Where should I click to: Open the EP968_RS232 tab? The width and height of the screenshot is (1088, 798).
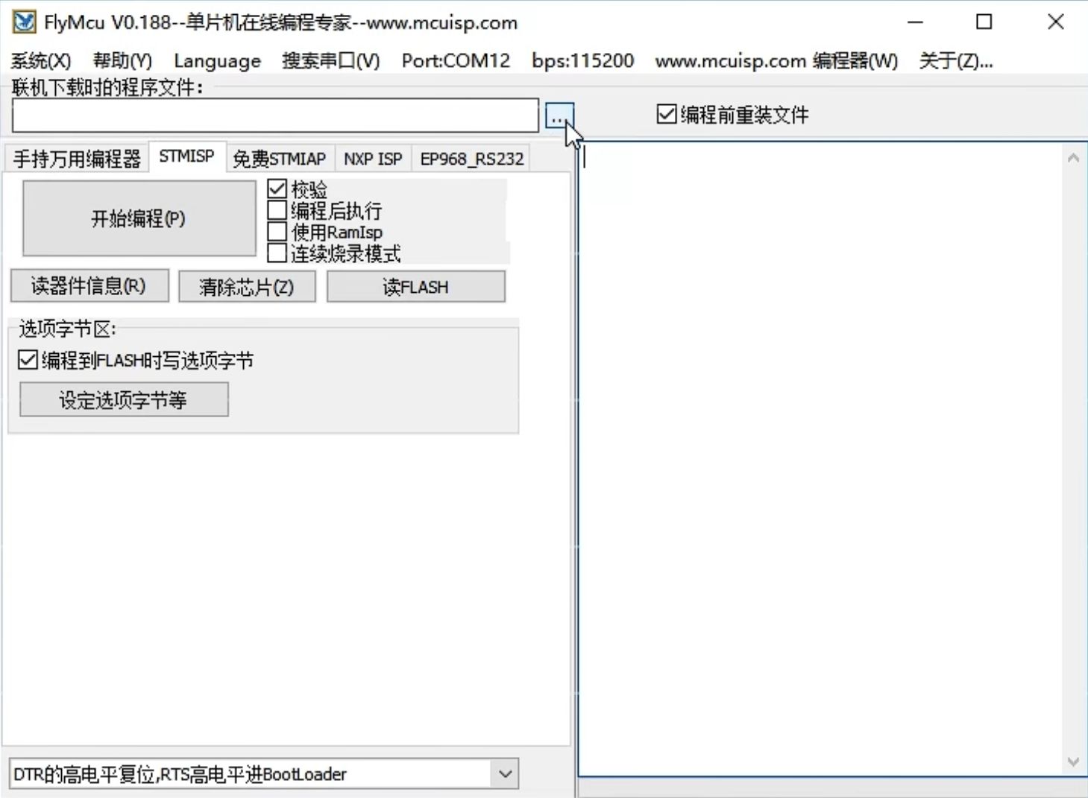471,159
